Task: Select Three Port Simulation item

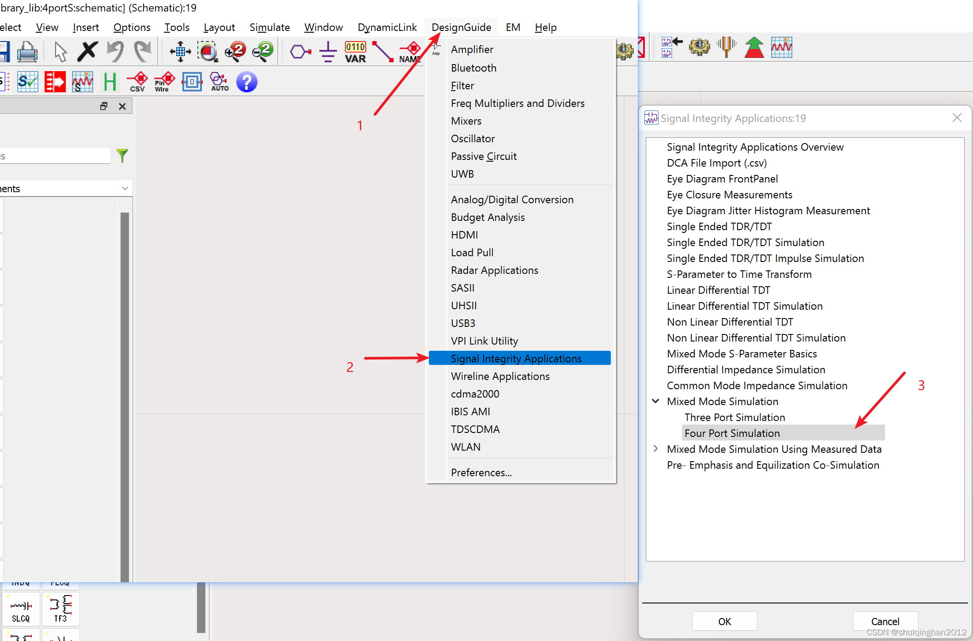Action: [734, 417]
